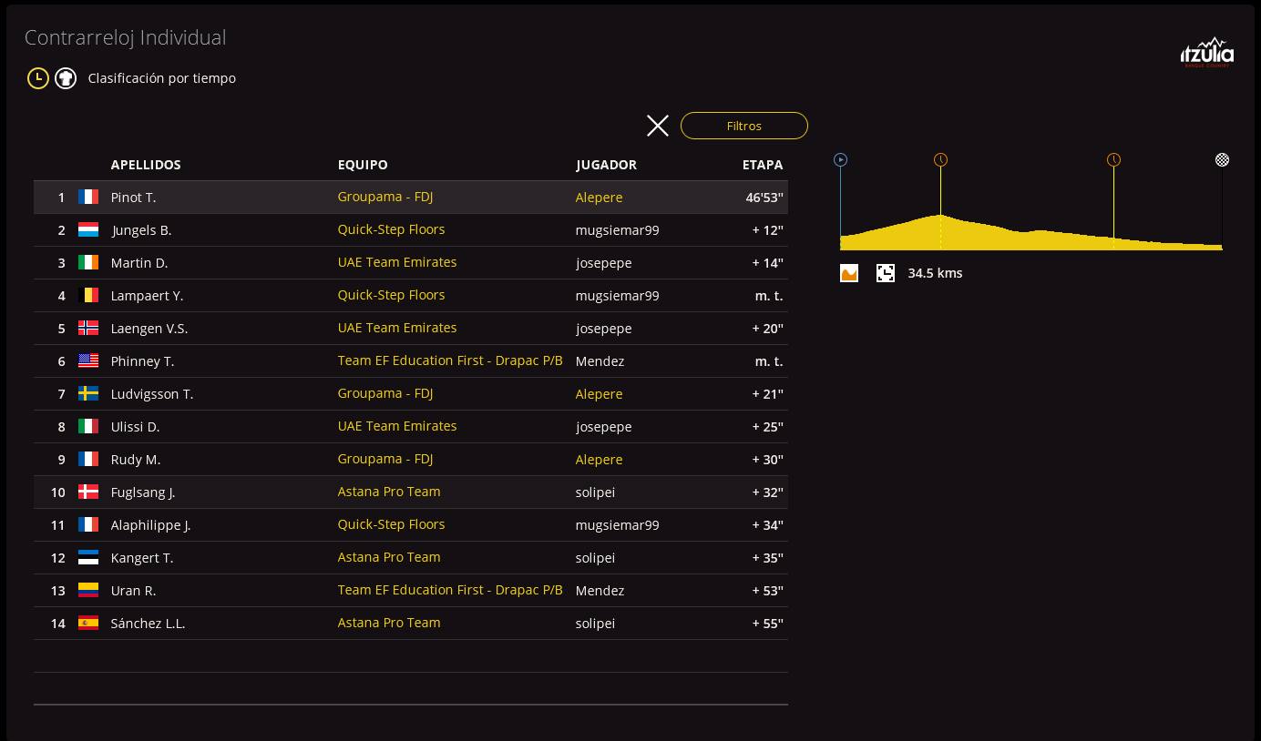The image size is (1261, 741).
Task: Click the orange stage profile type icon
Action: tap(849, 273)
